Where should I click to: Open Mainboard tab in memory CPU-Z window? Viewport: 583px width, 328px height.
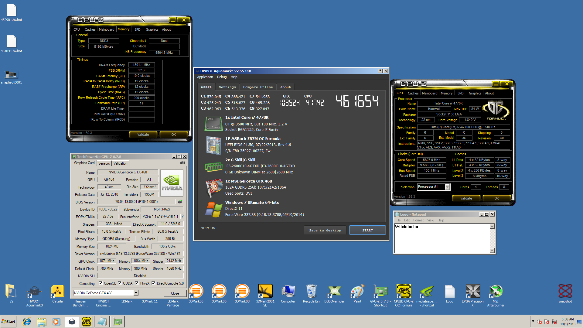point(107,29)
